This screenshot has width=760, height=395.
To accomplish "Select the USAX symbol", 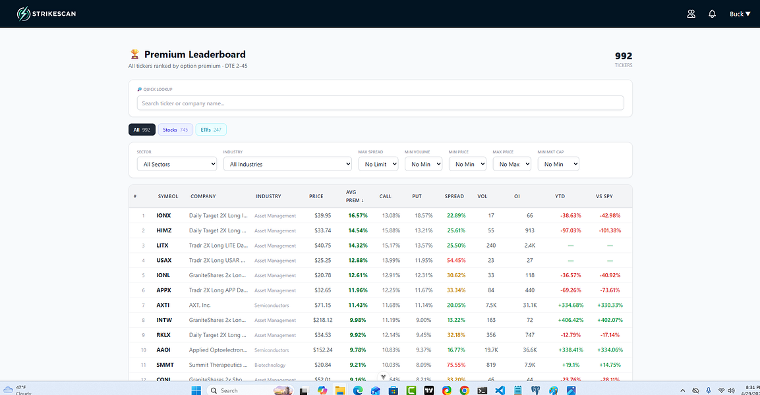I will tap(164, 261).
